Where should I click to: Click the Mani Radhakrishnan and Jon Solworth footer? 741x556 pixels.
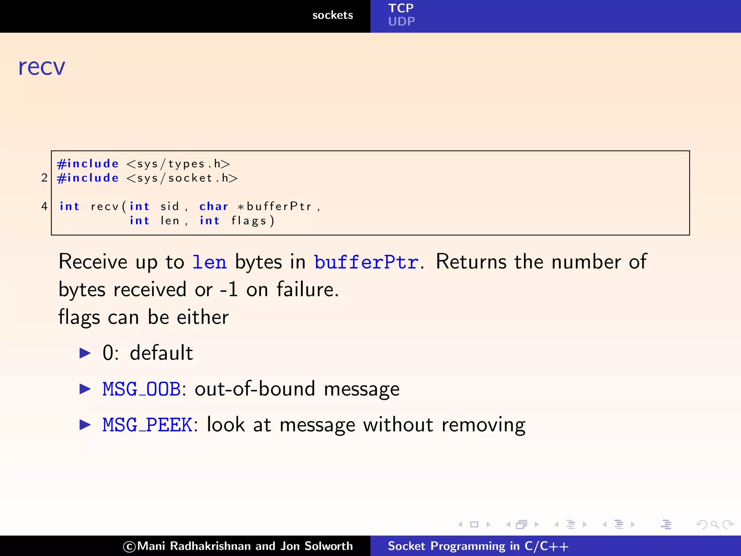(238, 546)
